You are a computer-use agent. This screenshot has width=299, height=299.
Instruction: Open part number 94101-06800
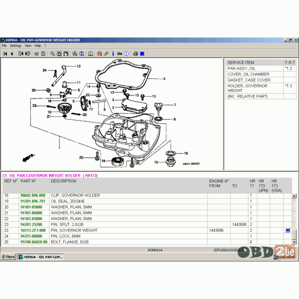click(31, 213)
